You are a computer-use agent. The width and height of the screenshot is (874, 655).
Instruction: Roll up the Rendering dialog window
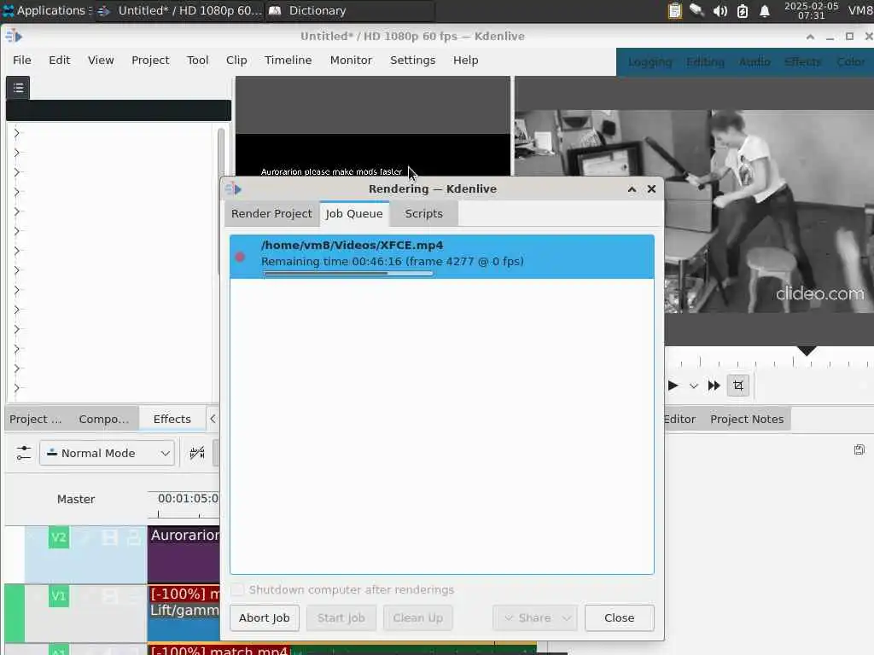[x=632, y=189]
